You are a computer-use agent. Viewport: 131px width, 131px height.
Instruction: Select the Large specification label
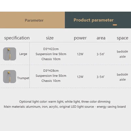(23, 54)
